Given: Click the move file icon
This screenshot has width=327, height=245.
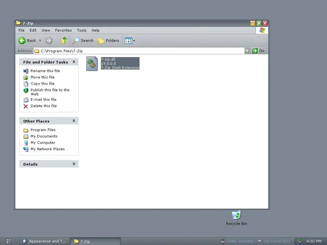Looking at the screenshot, I should click(x=26, y=78).
